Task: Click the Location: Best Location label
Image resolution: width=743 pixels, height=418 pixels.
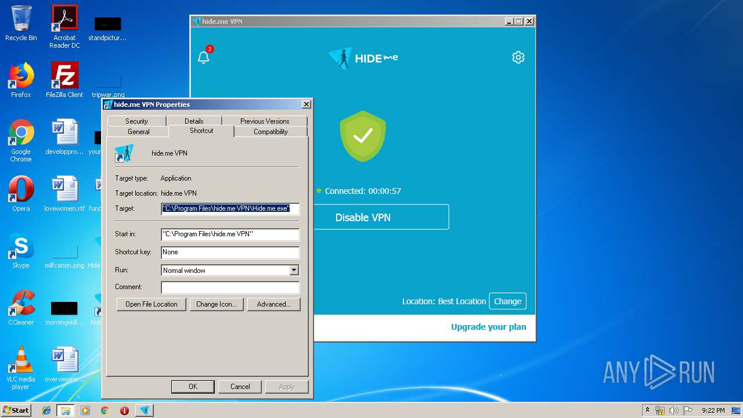Action: 444,301
